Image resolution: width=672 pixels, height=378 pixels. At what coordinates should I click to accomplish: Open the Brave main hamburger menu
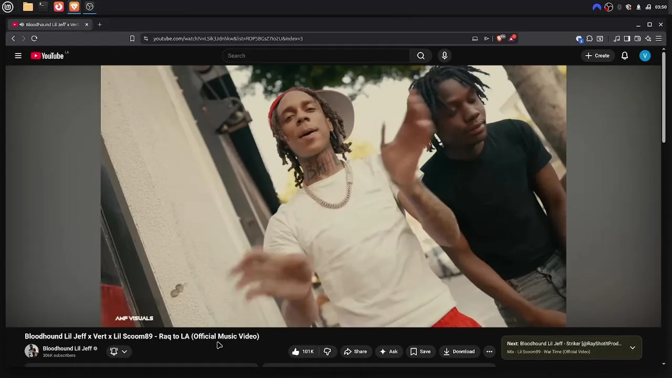(x=658, y=38)
